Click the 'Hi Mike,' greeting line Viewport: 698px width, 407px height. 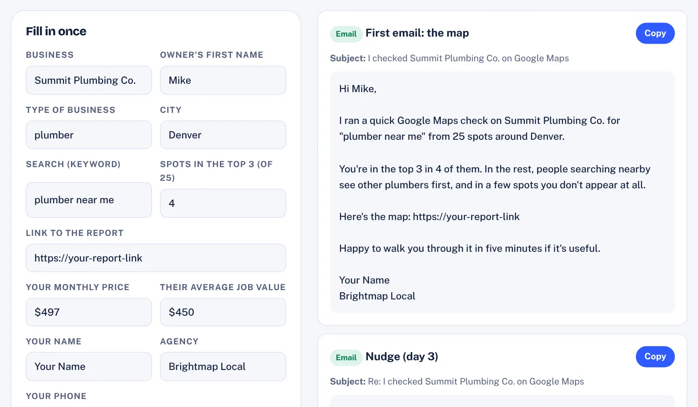[x=358, y=89]
